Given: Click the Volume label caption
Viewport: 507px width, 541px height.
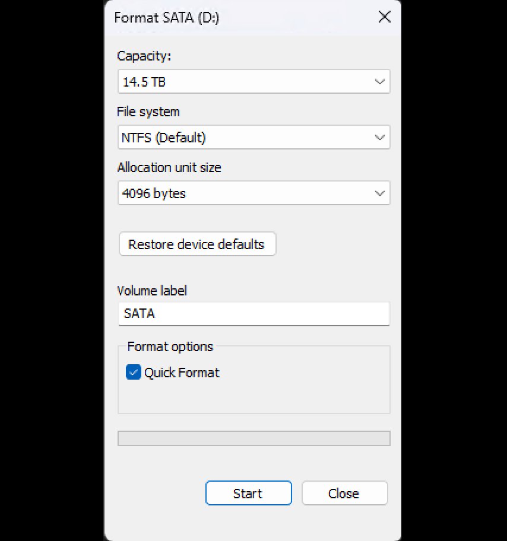Looking at the screenshot, I should 152,291.
